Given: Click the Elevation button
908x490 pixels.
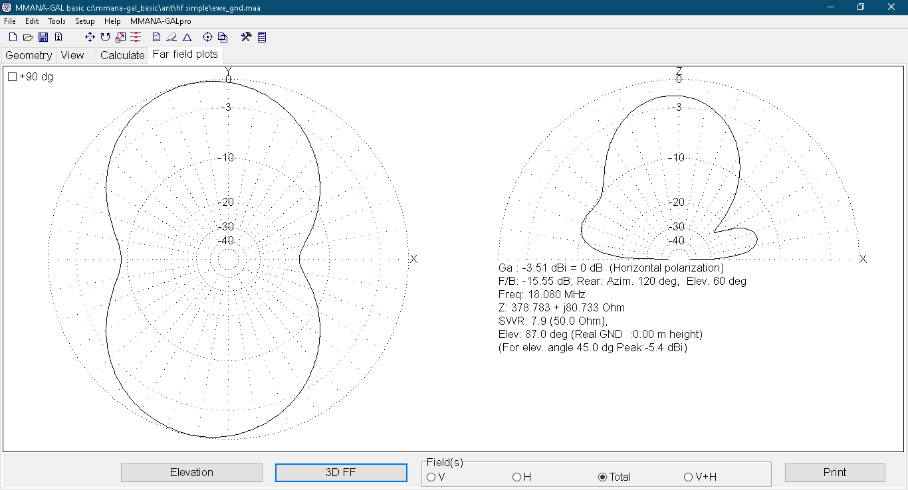Looking at the screenshot, I should point(191,472).
